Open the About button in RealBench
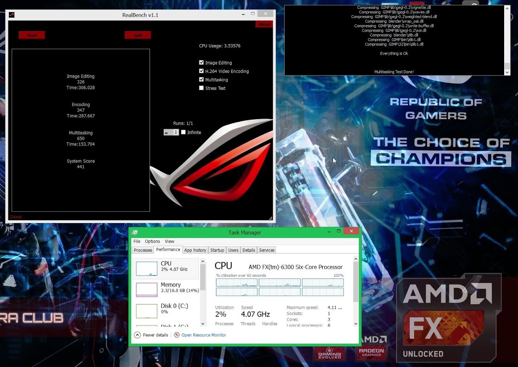The image size is (518, 367). (264, 24)
